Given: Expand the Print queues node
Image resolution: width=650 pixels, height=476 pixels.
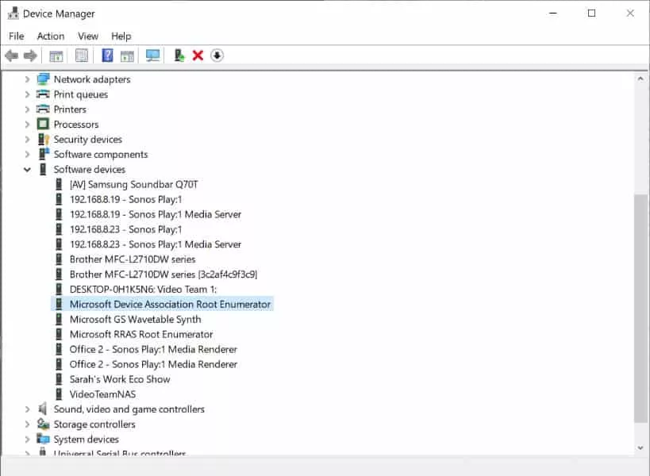Looking at the screenshot, I should [27, 94].
